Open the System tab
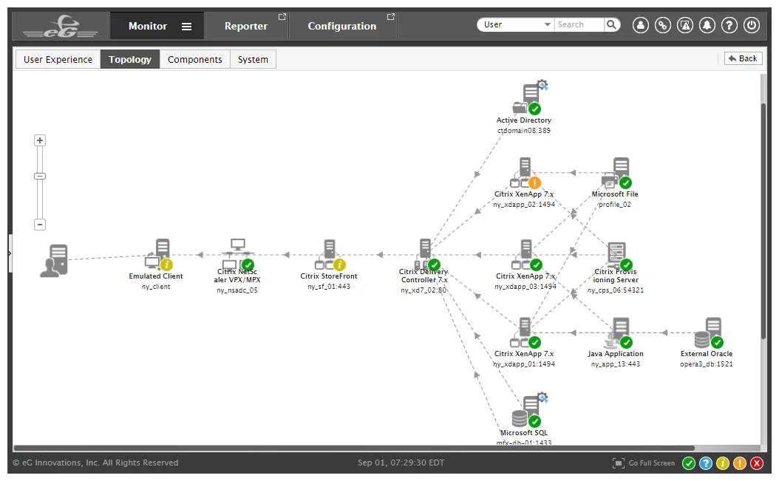 click(253, 59)
